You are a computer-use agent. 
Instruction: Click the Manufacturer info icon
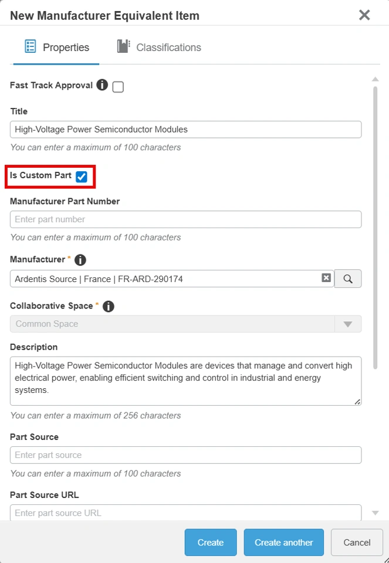[x=80, y=260]
